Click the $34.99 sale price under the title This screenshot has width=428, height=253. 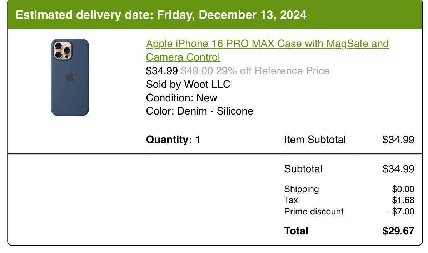point(162,71)
